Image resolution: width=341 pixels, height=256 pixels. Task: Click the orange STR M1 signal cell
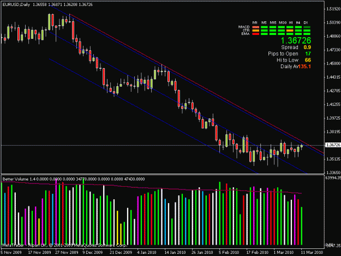click(256, 31)
